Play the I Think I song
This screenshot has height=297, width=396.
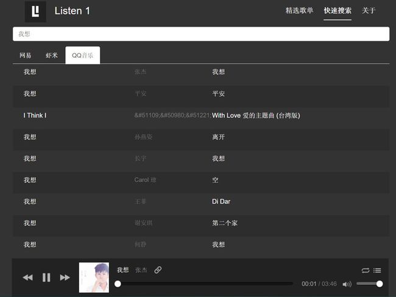pos(35,115)
